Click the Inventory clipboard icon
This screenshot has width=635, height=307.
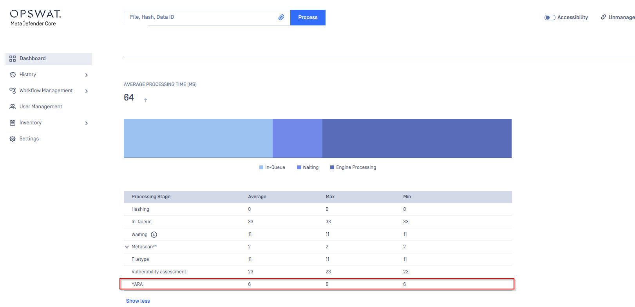[x=13, y=123]
